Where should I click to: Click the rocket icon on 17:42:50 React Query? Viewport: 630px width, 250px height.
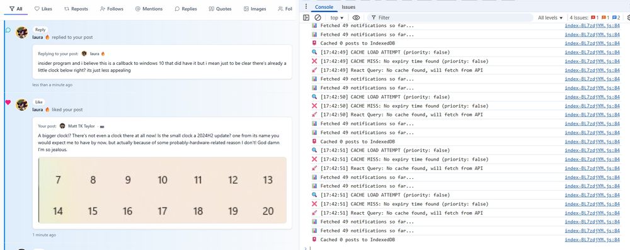(314, 115)
